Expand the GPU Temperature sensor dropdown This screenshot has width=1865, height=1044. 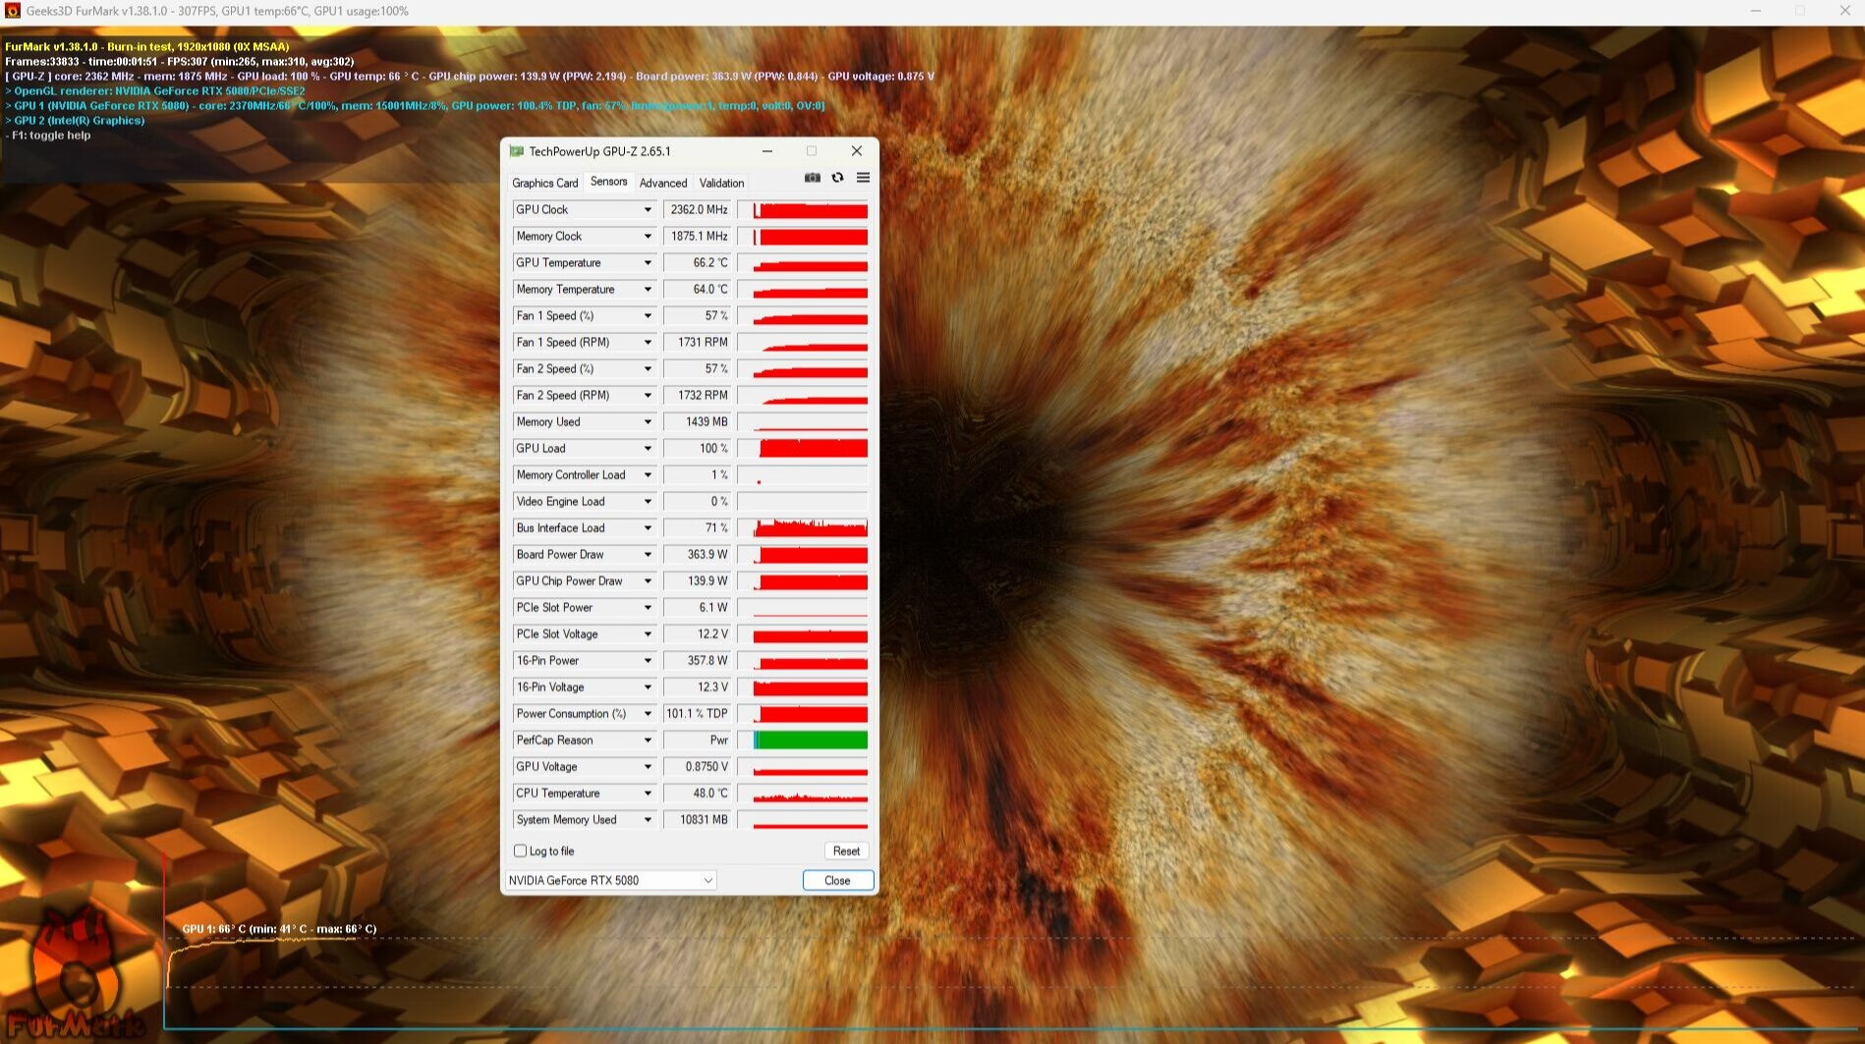pos(648,262)
